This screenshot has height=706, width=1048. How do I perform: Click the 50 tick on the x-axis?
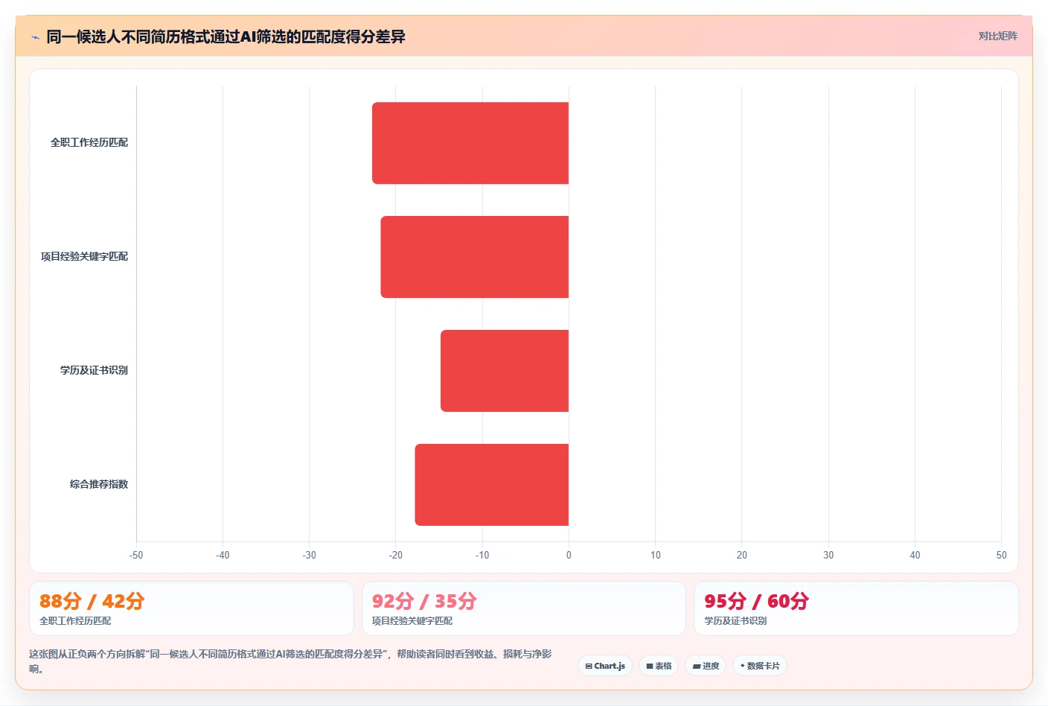(x=1001, y=555)
